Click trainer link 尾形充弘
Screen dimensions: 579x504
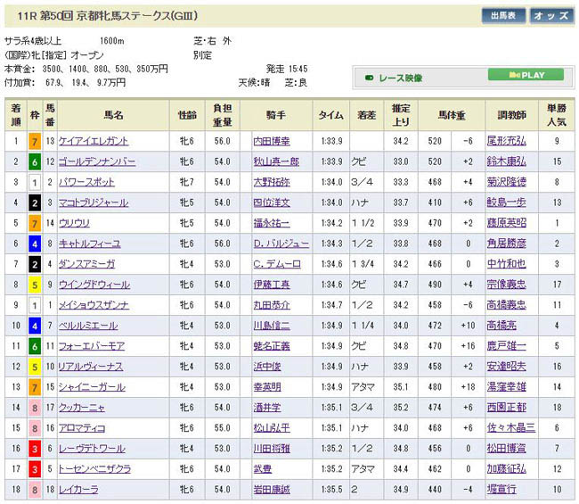(x=506, y=141)
